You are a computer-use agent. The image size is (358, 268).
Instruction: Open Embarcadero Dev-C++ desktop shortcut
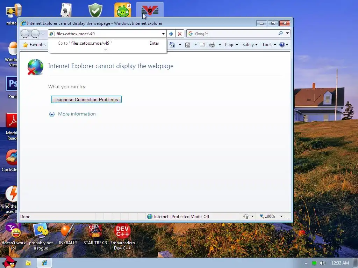[123, 237]
